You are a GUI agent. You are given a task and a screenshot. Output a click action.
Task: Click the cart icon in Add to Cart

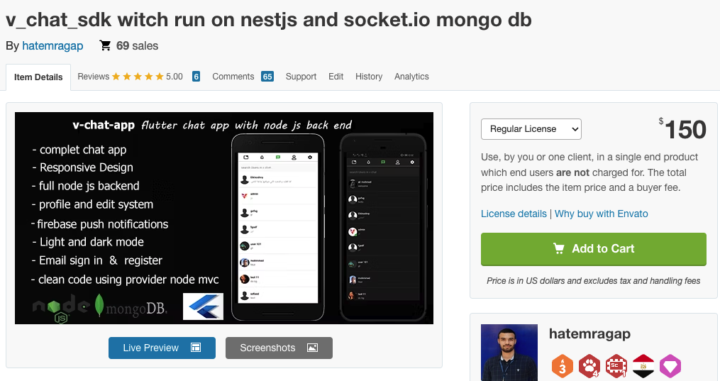559,248
